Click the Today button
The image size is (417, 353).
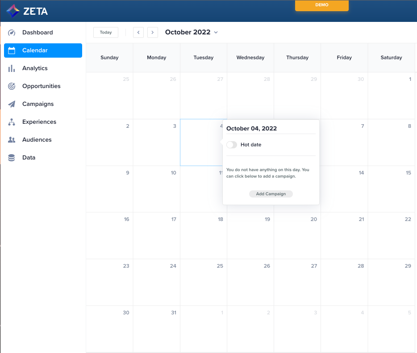pos(106,32)
